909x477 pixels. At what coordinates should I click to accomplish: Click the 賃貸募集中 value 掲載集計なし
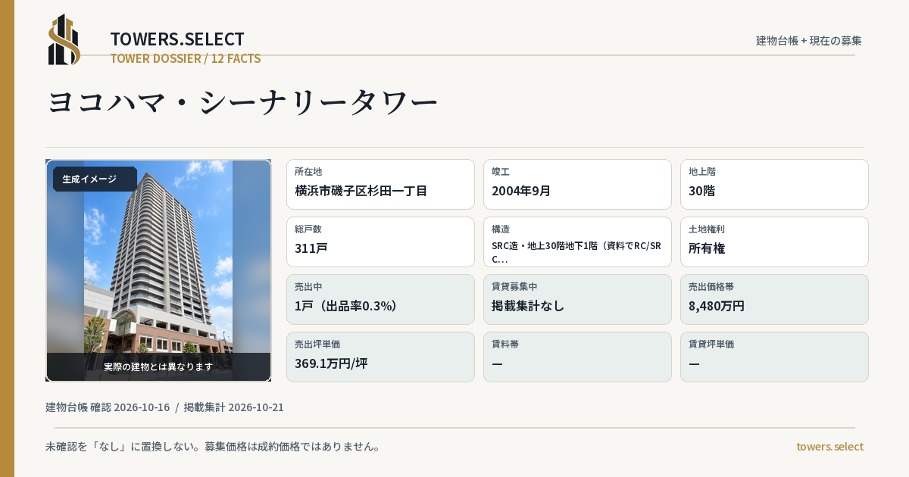[528, 306]
